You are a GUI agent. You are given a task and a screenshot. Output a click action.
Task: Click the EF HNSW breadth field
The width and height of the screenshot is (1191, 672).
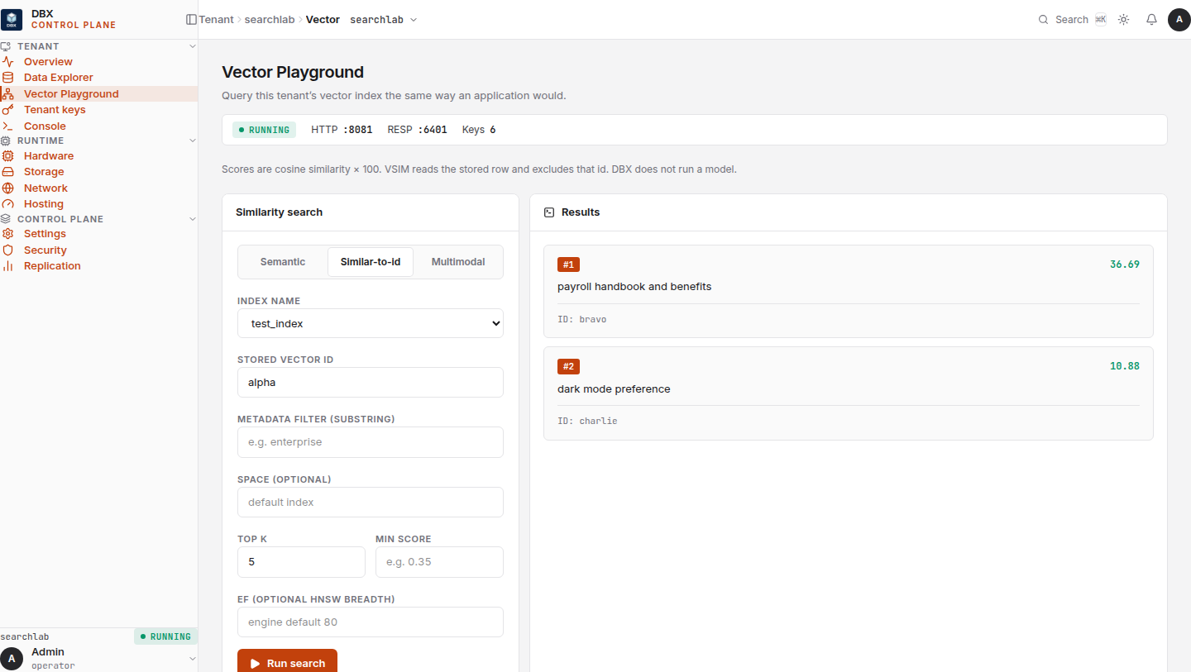tap(371, 622)
